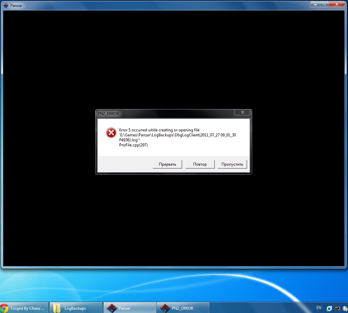Viewport: 348px width, 313px height.
Task: Select PNZ_ERROR taskbar button
Action: point(183,308)
